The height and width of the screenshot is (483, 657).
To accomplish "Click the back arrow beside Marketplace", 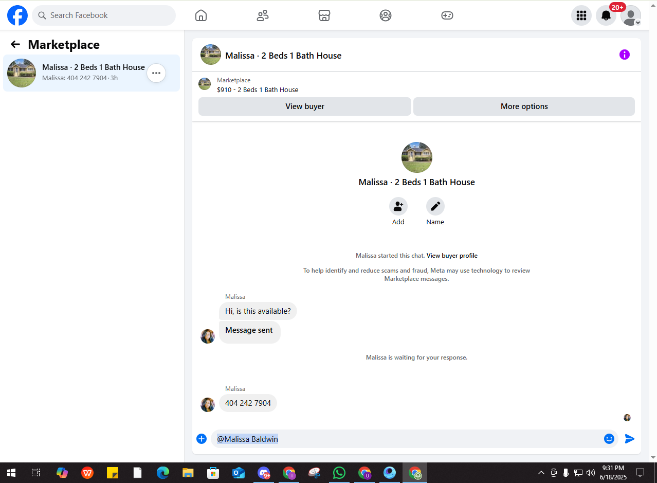I will 15,45.
